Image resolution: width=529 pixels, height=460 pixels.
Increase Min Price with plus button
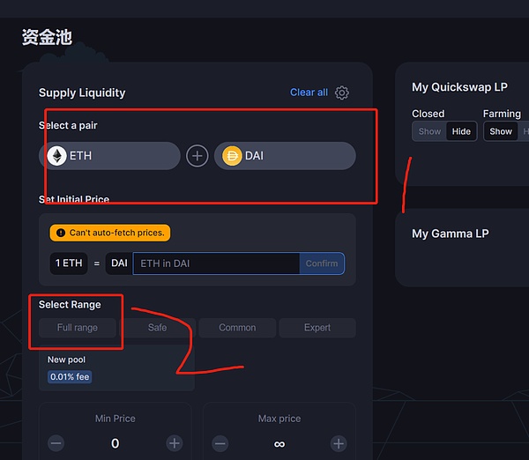(x=175, y=443)
